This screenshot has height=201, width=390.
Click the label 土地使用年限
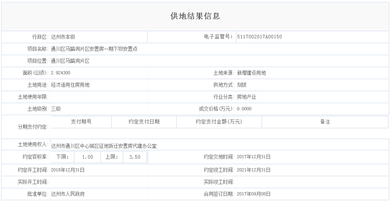[x=33, y=97]
